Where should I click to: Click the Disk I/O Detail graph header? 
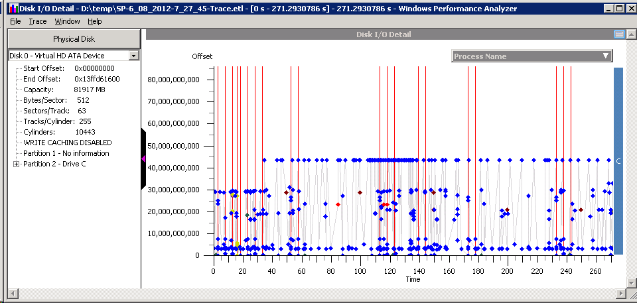click(x=378, y=34)
